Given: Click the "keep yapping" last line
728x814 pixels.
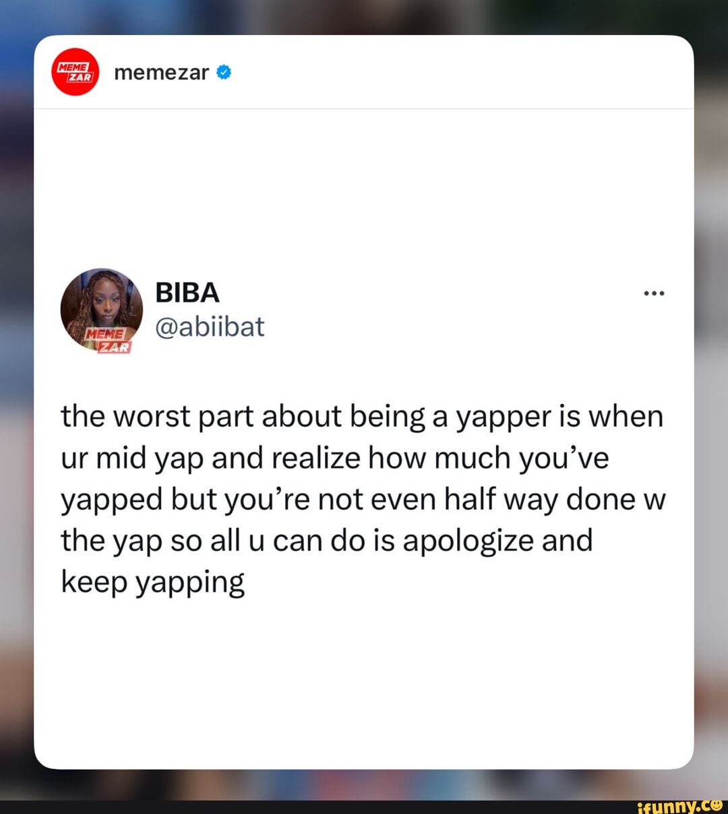Looking at the screenshot, I should (x=153, y=582).
